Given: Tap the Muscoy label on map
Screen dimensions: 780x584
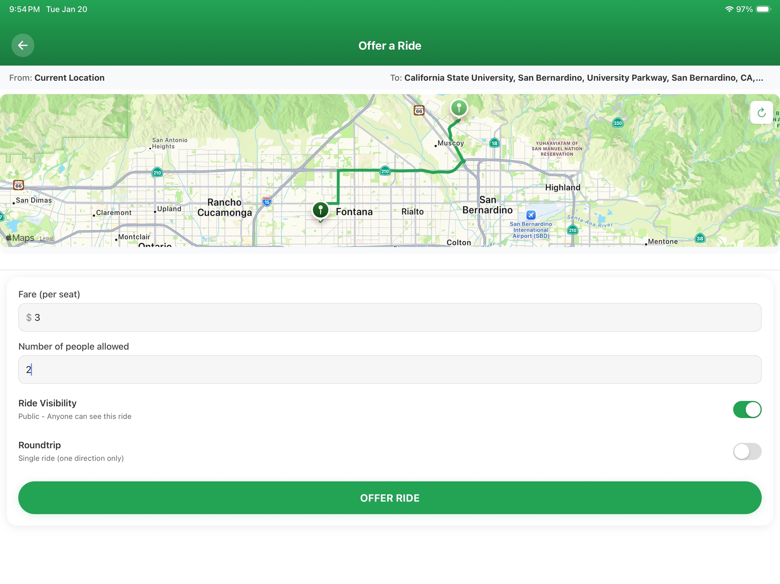Looking at the screenshot, I should 450,143.
